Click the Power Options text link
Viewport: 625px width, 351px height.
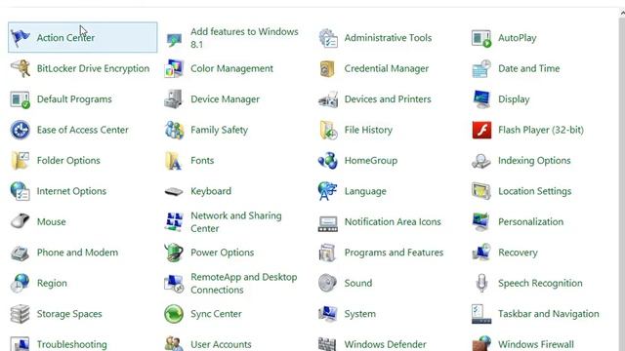222,253
